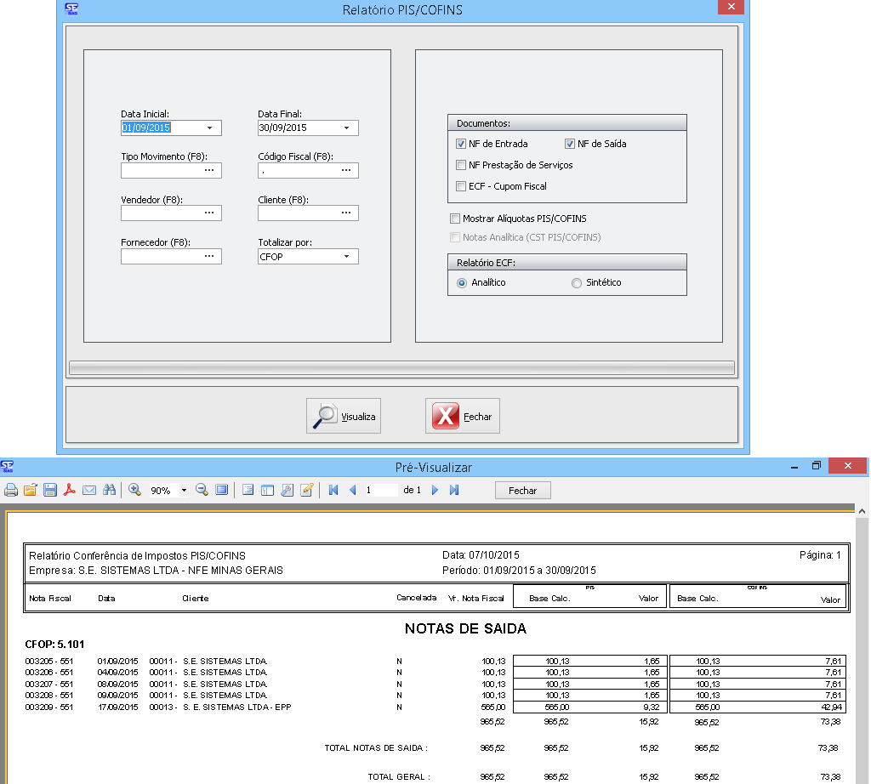Click the zoom out magnifier
This screenshot has width=871, height=784.
click(202, 490)
